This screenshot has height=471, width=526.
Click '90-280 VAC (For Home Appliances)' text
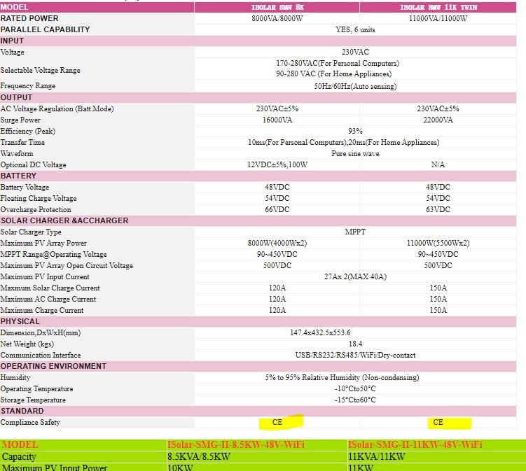(334, 73)
